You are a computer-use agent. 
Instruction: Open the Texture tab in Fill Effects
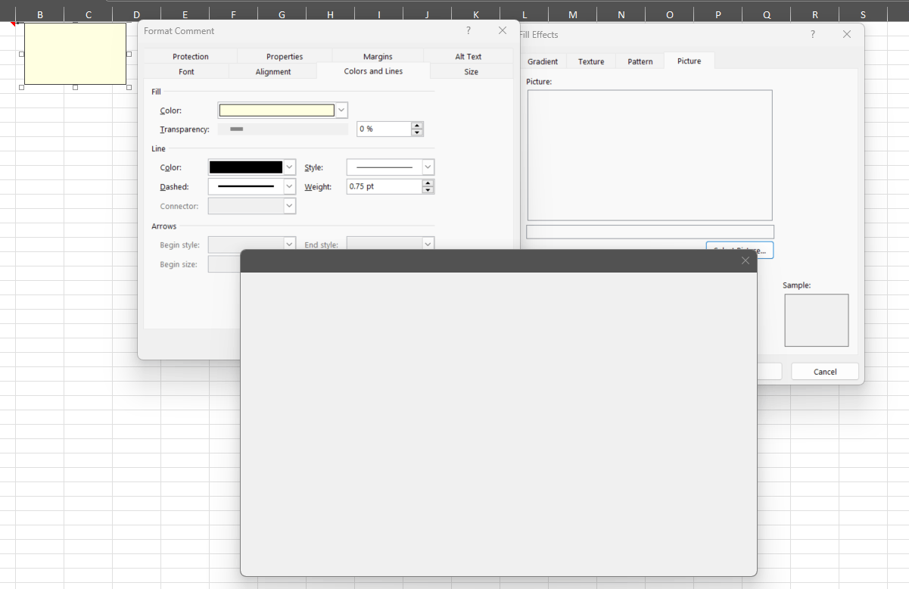point(591,61)
